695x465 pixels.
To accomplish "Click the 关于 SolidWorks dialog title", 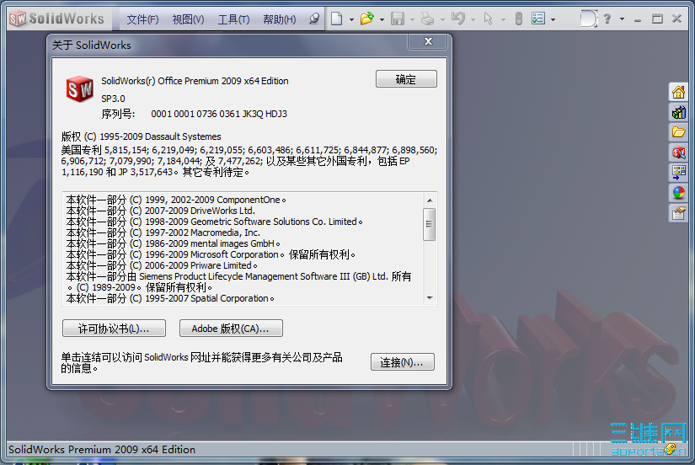I will tap(92, 45).
